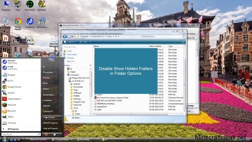Click Explorer Forward navigation button
Viewport: 252px width, 142px height.
(x=69, y=37)
